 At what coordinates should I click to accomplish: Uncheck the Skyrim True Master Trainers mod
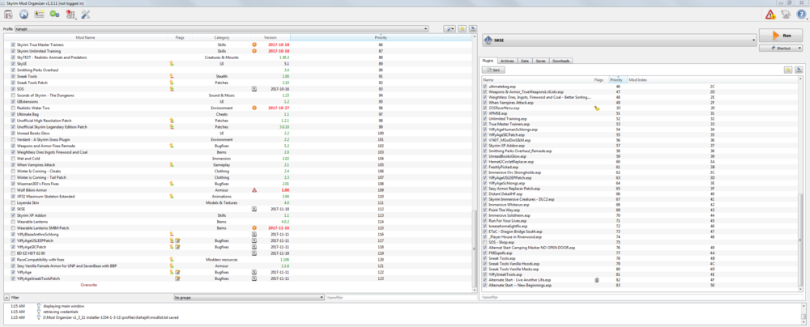13,45
